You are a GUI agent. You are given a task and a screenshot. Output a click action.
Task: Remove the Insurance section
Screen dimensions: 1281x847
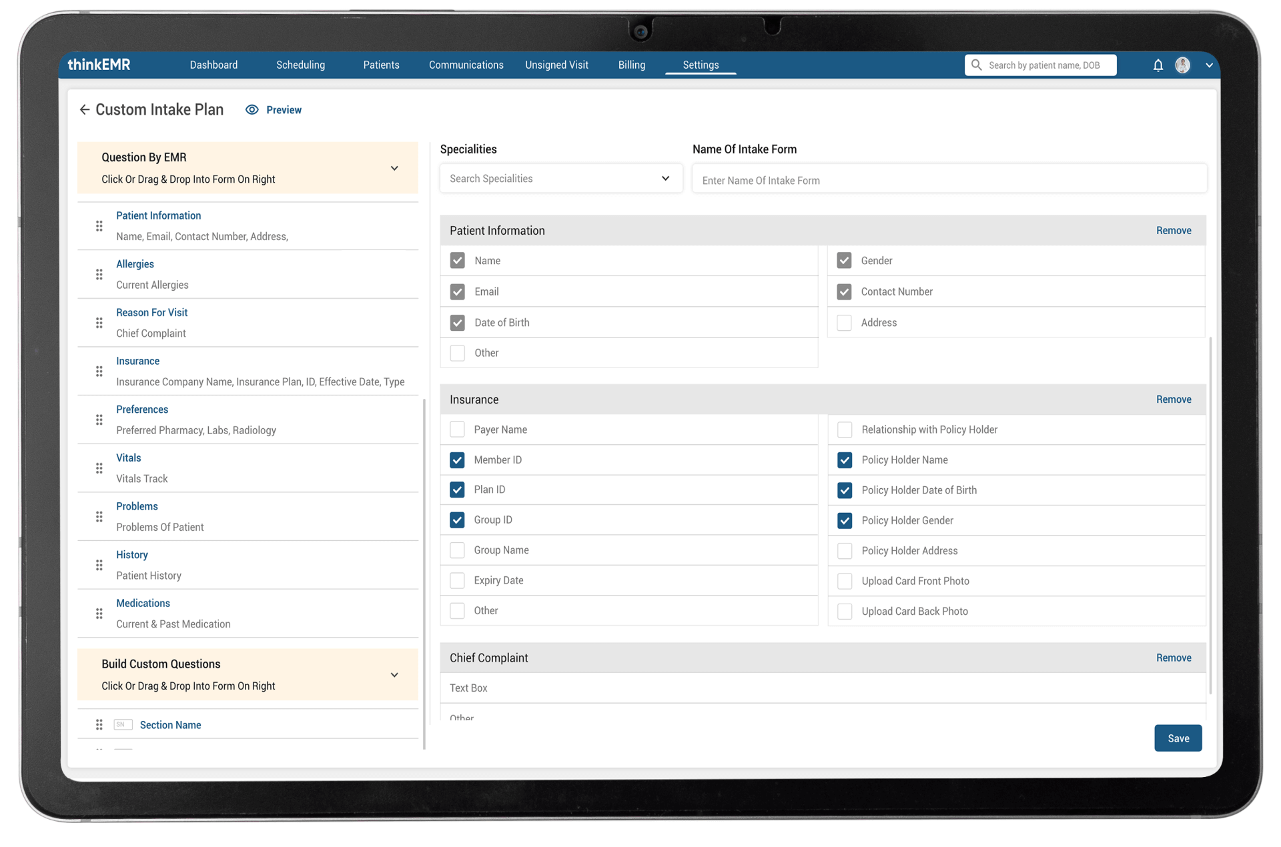(1174, 399)
